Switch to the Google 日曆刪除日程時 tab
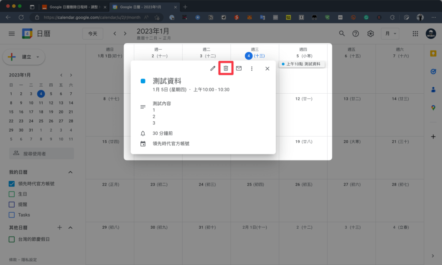Image resolution: width=442 pixels, height=265 pixels. (74, 7)
